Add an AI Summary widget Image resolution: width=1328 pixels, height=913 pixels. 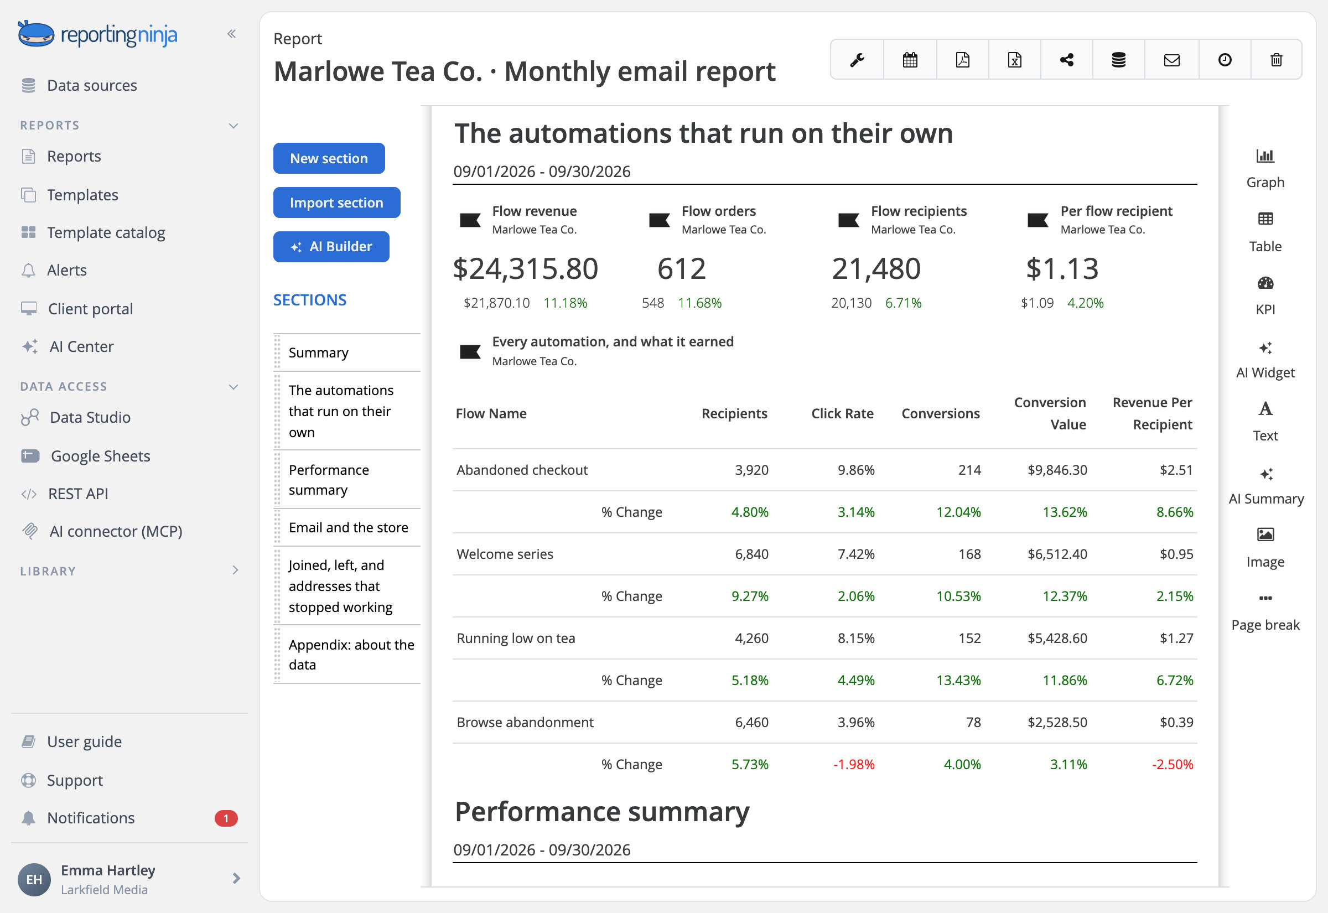click(1265, 485)
